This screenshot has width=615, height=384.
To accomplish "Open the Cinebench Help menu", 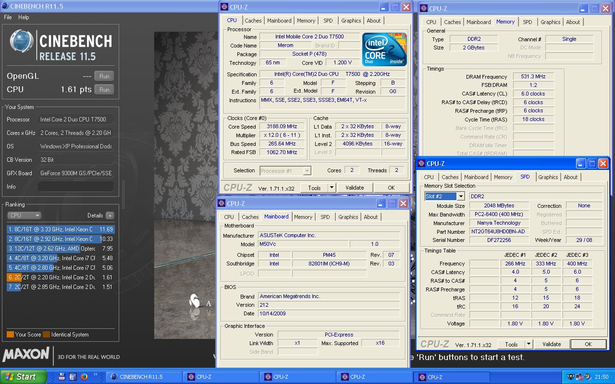I will [24, 17].
